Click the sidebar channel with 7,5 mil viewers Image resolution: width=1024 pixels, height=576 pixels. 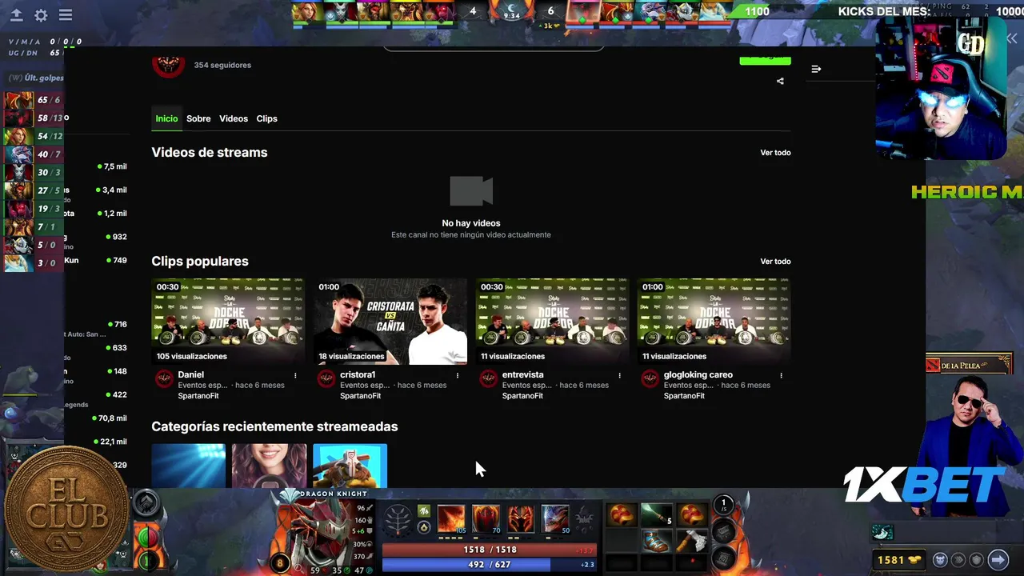click(x=96, y=166)
